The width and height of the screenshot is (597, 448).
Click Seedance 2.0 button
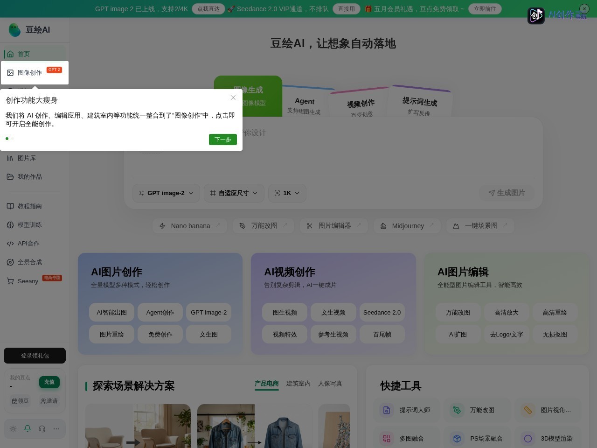tap(382, 313)
